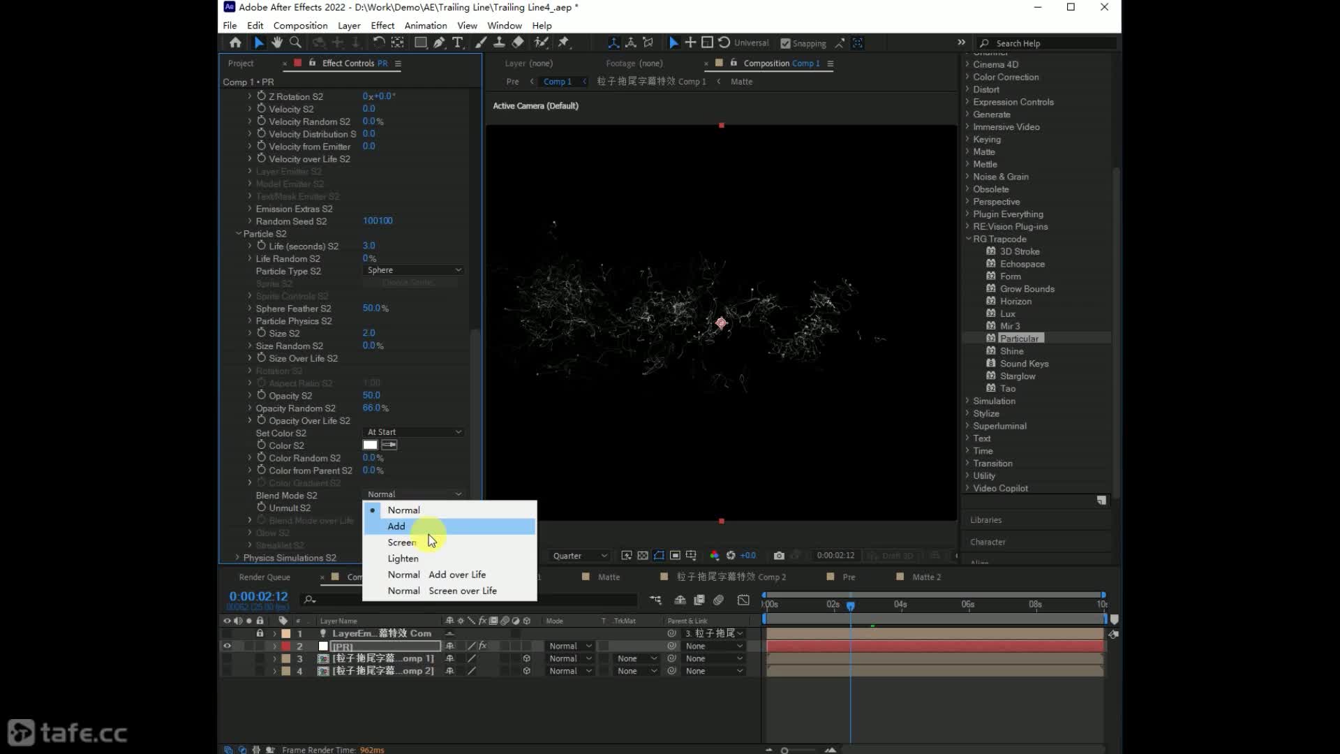This screenshot has width=1340, height=754.
Task: Click the Color S2 white color swatch
Action: (370, 445)
